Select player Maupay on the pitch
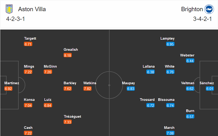The image size is (218, 136). 128,83
